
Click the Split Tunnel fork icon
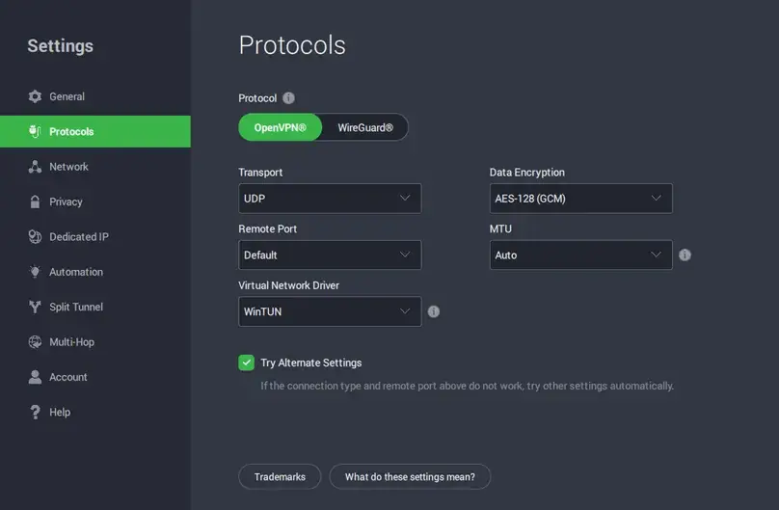pos(35,307)
